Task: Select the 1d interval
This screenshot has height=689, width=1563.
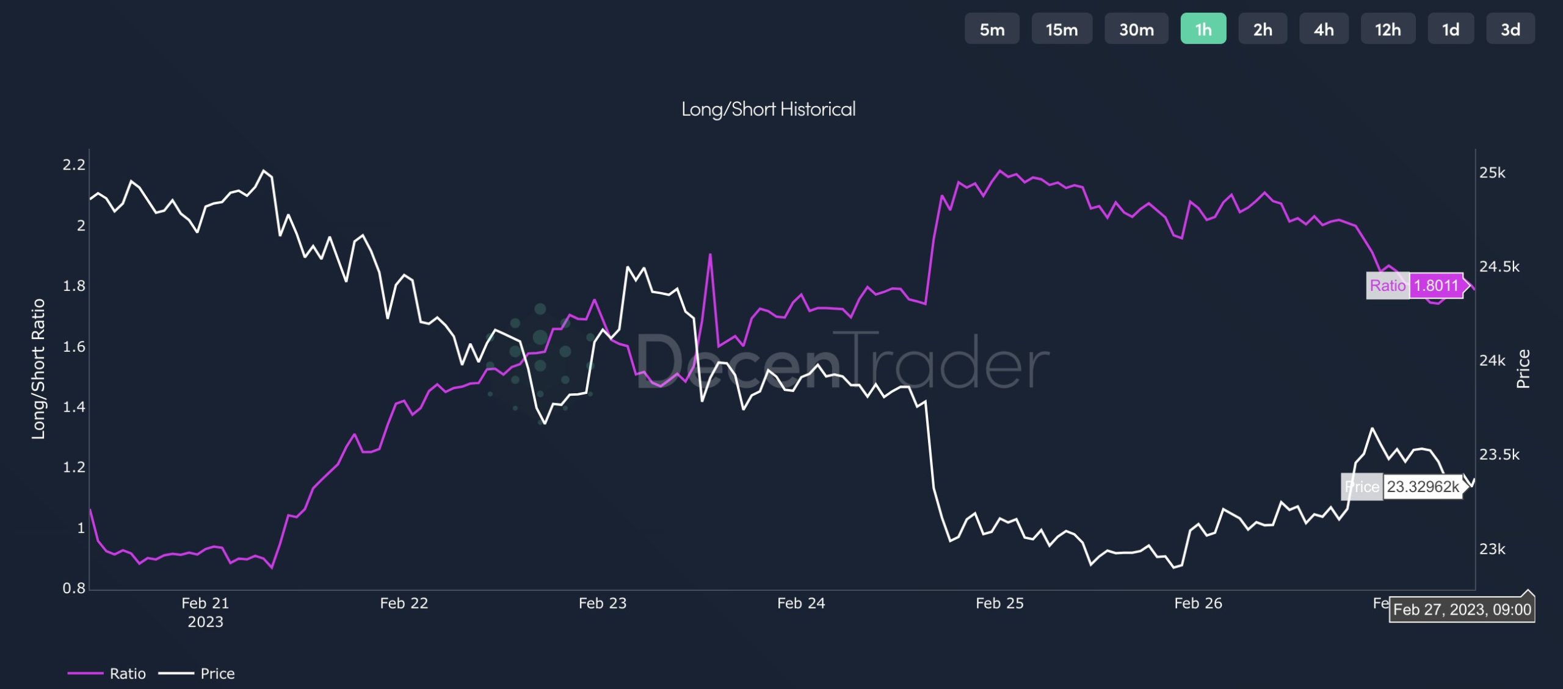Action: click(x=1451, y=29)
